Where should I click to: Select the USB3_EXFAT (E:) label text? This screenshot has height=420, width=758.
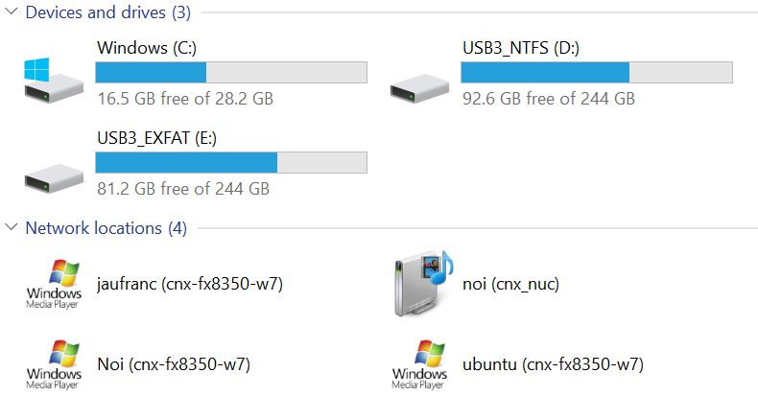coord(156,138)
